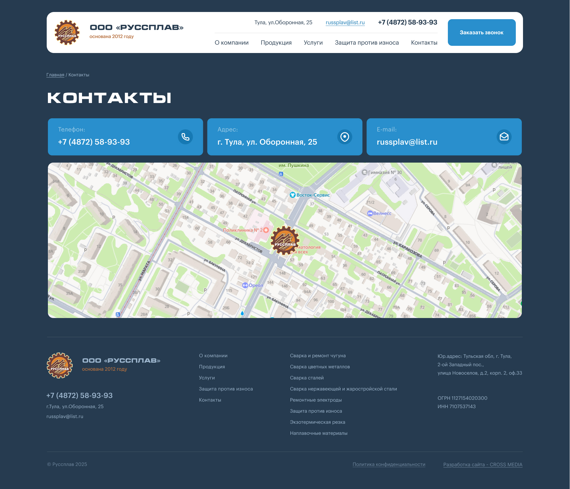Click Восток-Сервис marker on map
570x489 pixels.
(292, 195)
